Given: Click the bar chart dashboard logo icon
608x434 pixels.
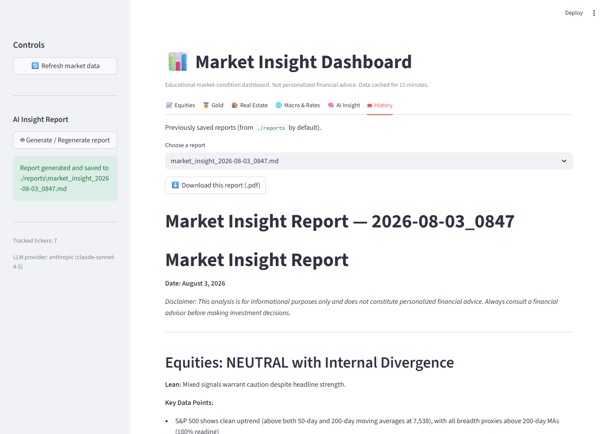Looking at the screenshot, I should coord(178,62).
